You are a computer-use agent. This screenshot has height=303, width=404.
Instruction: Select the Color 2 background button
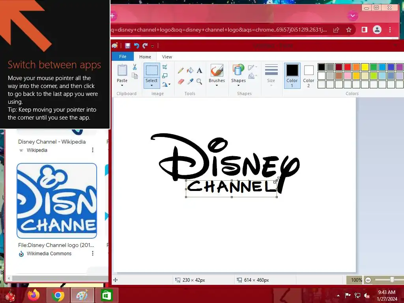[309, 75]
